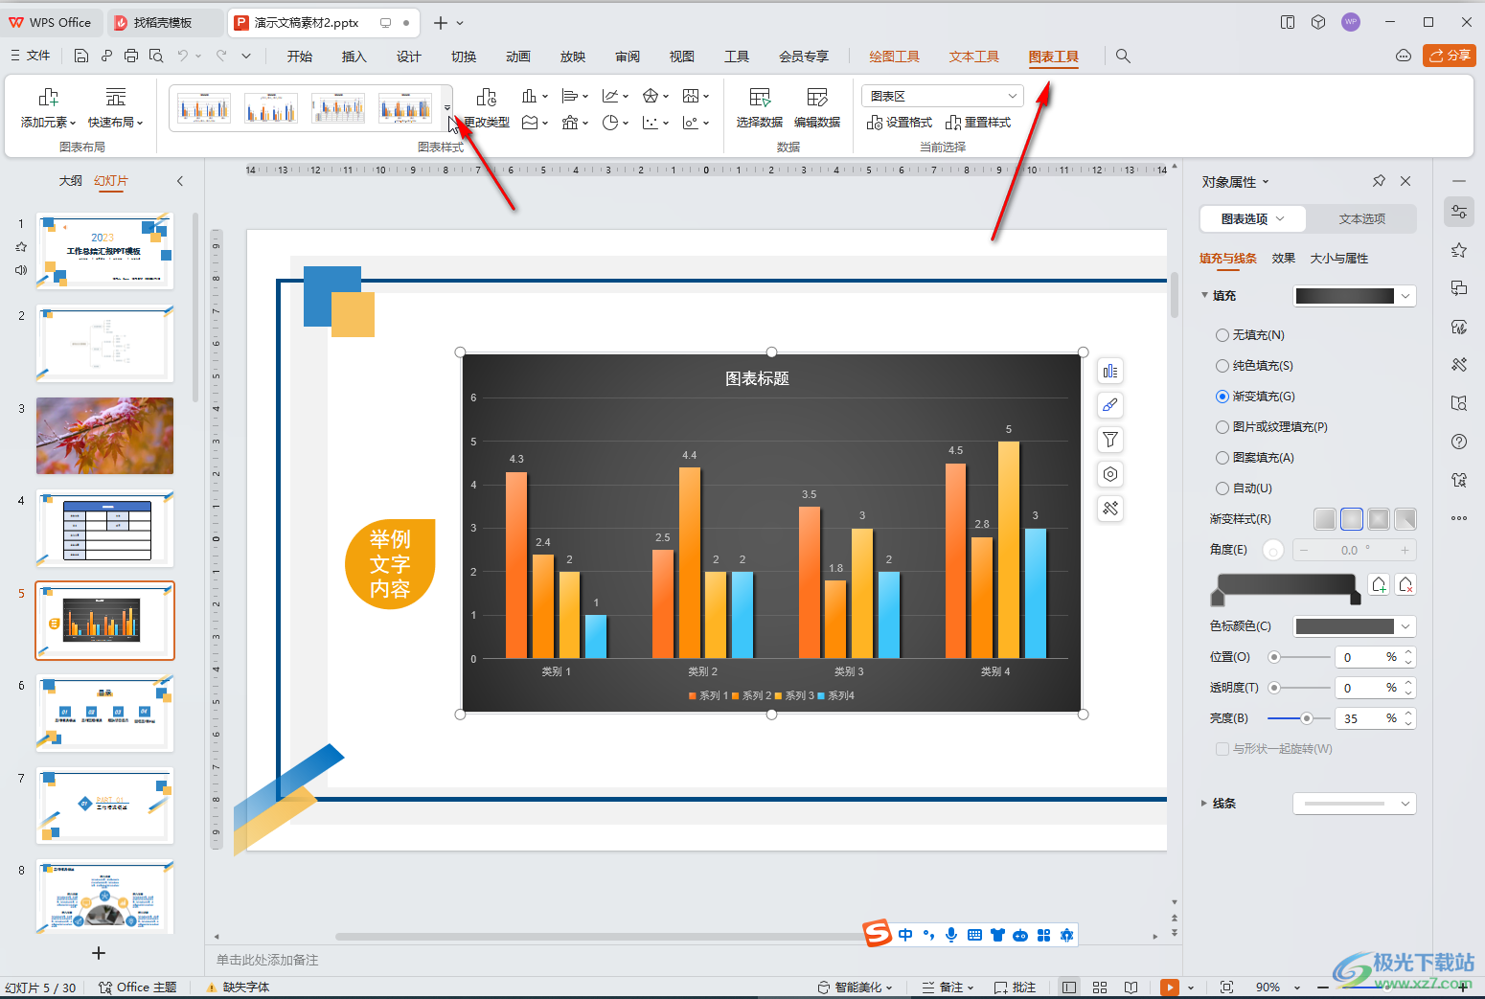
Task: Switch to Text Options (文本选项) tab
Action: click(x=1362, y=218)
